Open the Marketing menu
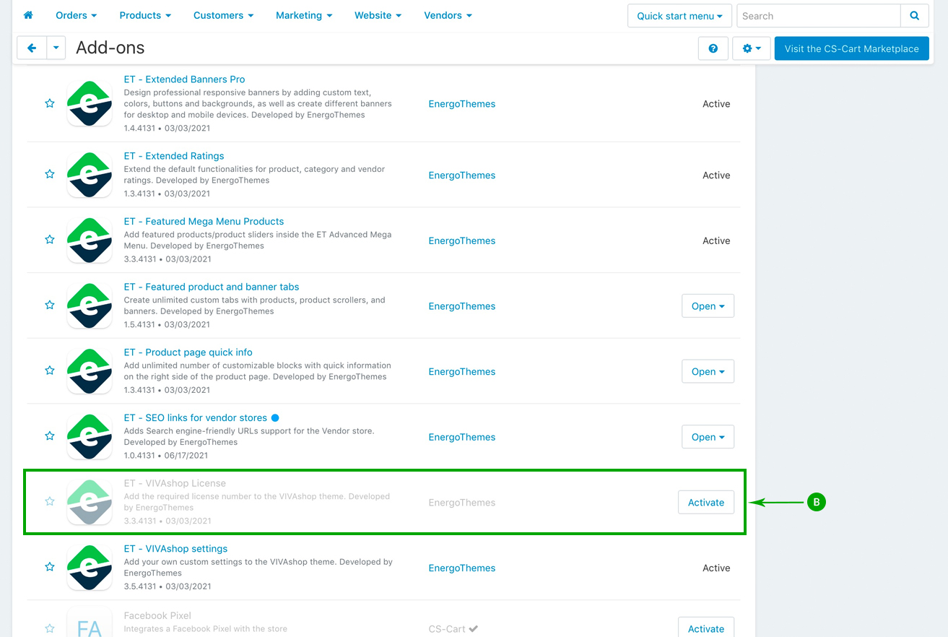 click(x=304, y=15)
